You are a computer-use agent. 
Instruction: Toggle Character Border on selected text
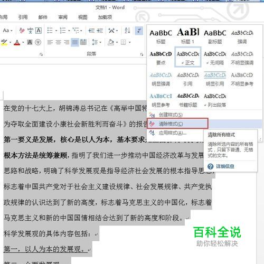[x=39, y=31]
